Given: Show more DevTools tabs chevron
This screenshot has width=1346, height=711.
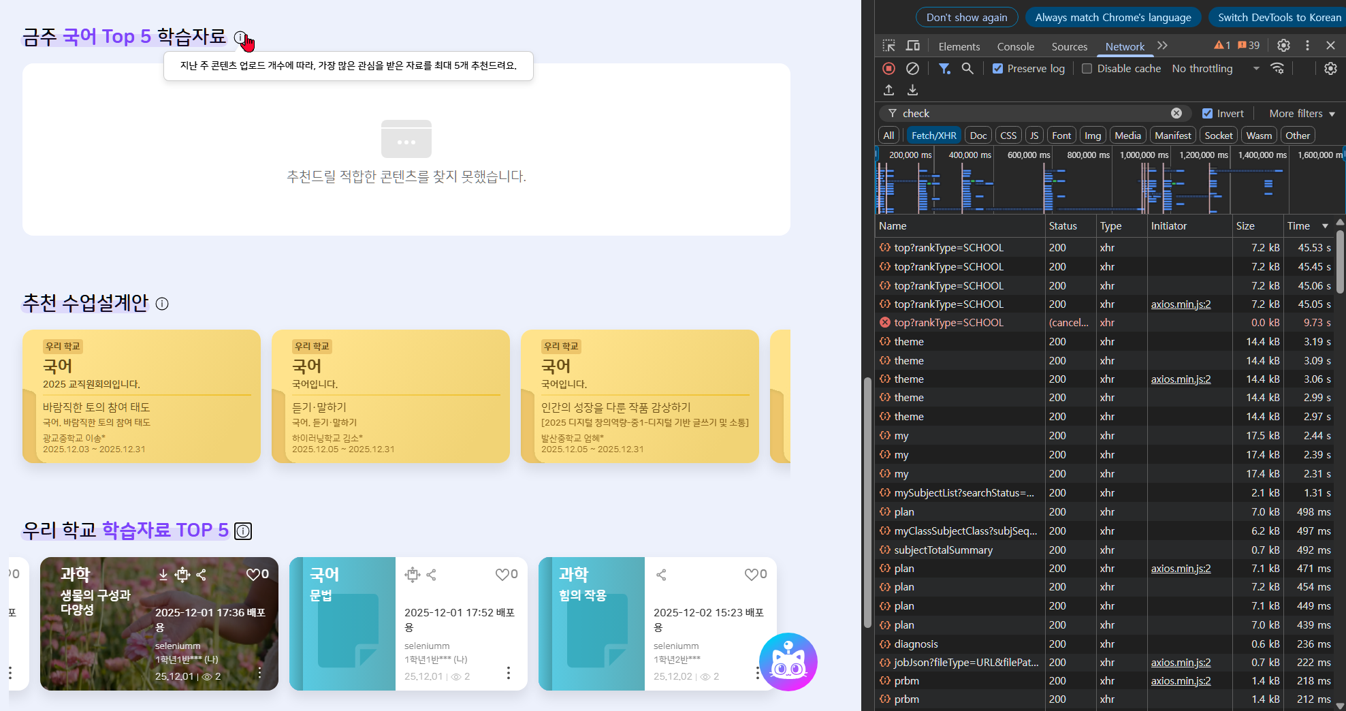Looking at the screenshot, I should point(1162,46).
